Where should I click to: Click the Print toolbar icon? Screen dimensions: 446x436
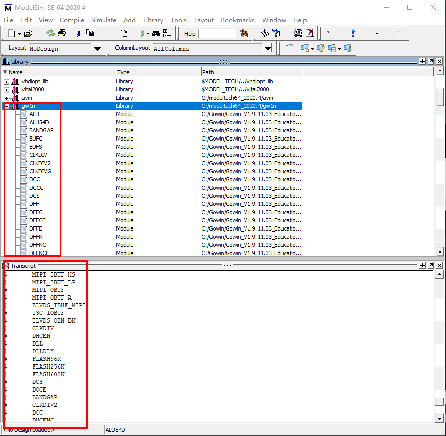pyautogui.click(x=62, y=34)
